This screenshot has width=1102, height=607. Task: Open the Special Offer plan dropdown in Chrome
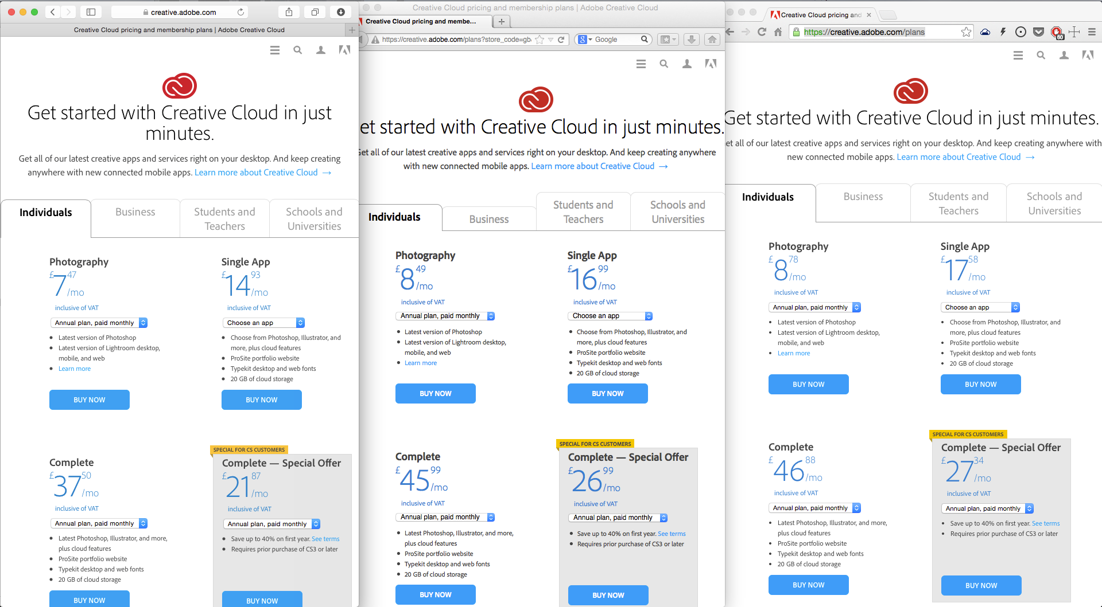[x=988, y=508]
